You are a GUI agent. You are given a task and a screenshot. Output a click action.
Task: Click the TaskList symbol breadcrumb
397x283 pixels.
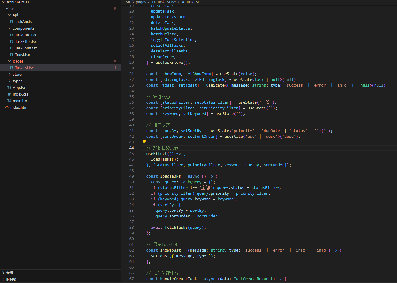[x=193, y=2]
